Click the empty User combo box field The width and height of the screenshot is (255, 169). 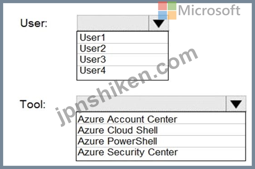pyautogui.click(x=112, y=23)
